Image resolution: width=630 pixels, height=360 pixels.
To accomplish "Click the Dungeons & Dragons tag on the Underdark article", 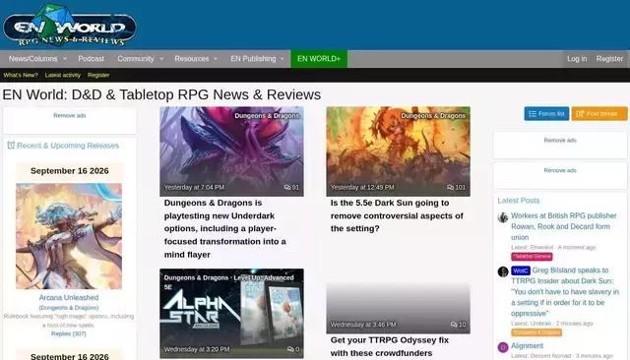I will (x=267, y=116).
